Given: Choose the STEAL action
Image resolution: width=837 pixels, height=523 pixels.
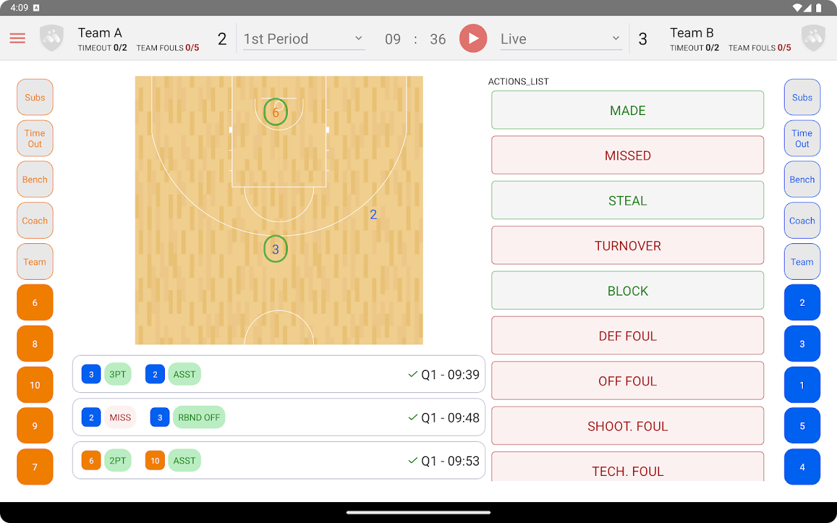Looking at the screenshot, I should click(x=628, y=200).
